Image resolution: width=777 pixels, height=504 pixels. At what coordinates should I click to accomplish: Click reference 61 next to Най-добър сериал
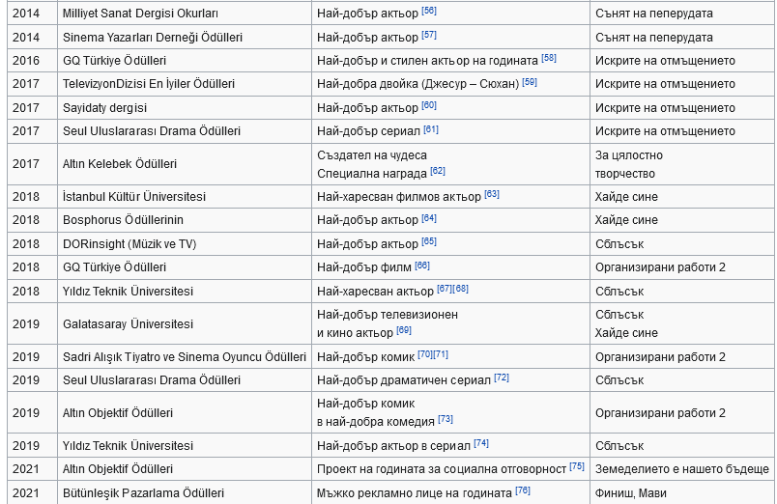431,128
